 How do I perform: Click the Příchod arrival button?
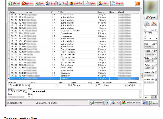14,4
